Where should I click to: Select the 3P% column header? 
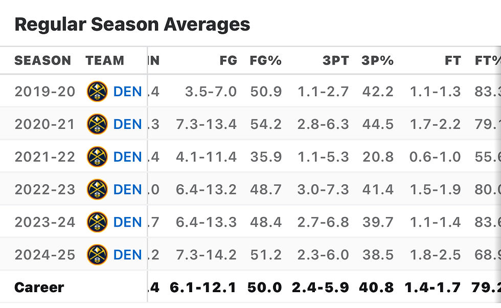click(377, 60)
